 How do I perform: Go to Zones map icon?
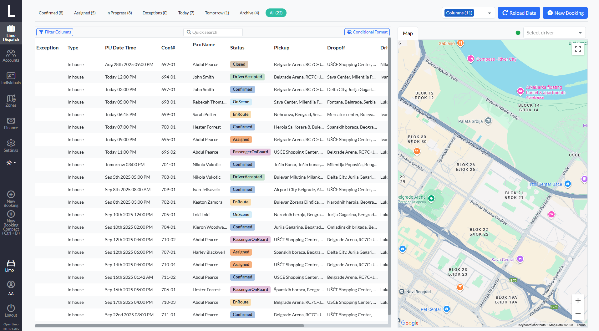point(11,101)
